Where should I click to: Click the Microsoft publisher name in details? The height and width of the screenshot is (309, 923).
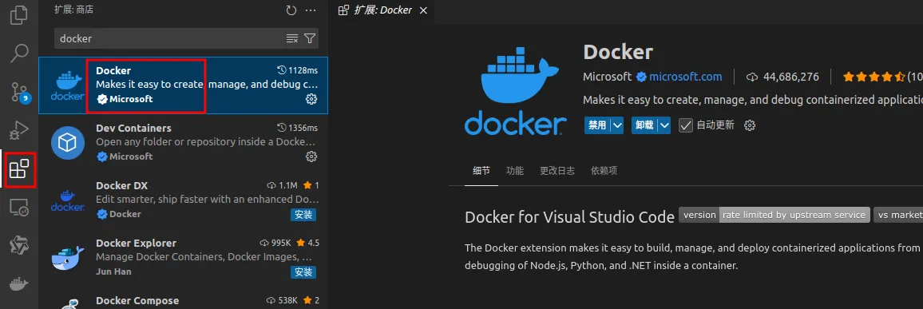(x=607, y=77)
